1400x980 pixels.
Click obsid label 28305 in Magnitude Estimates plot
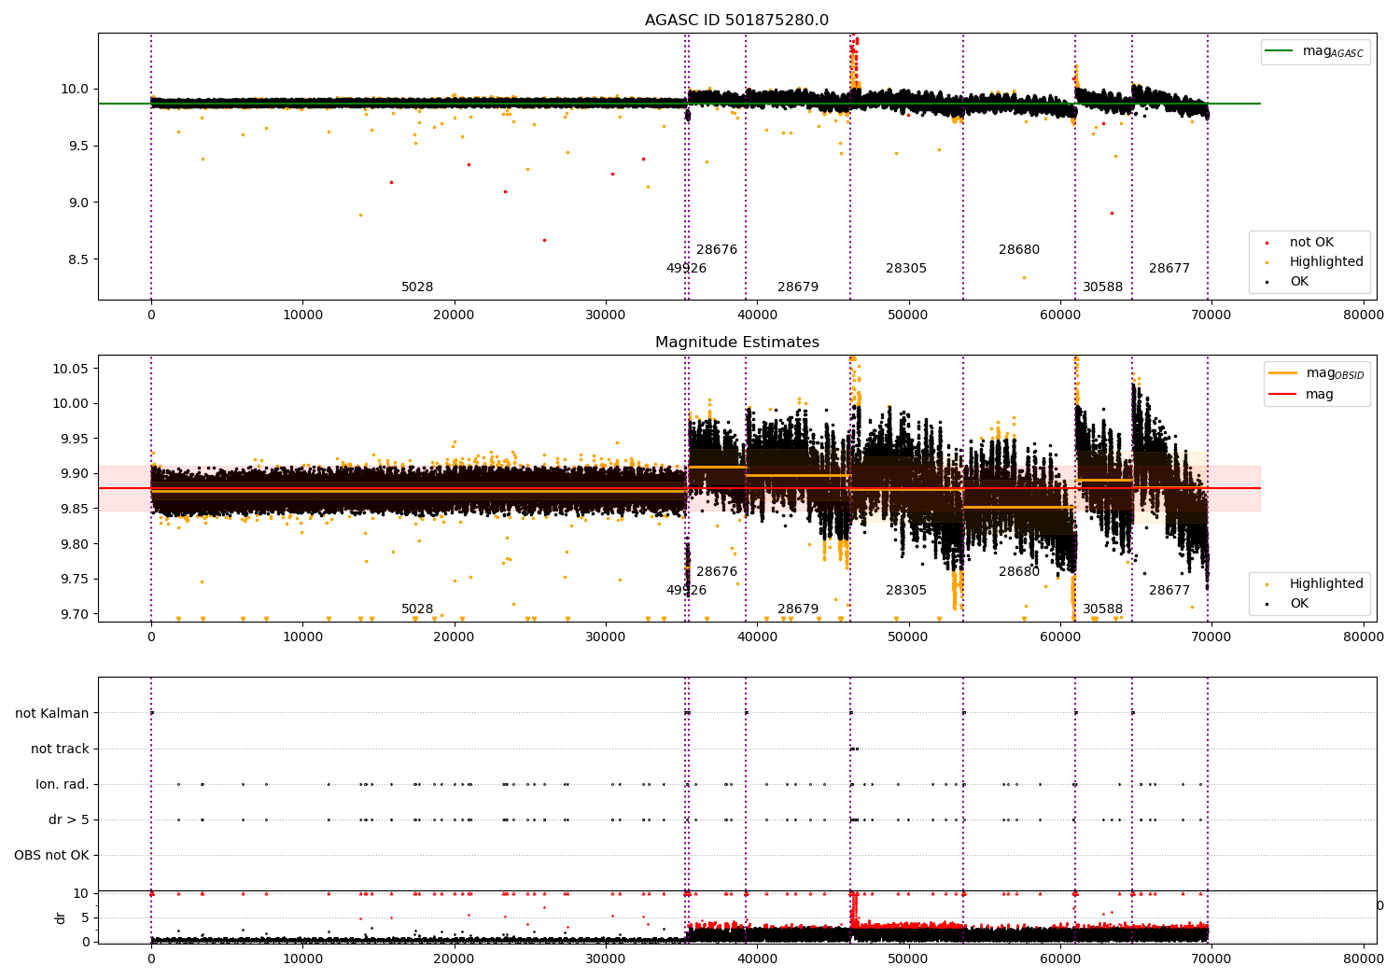click(906, 591)
